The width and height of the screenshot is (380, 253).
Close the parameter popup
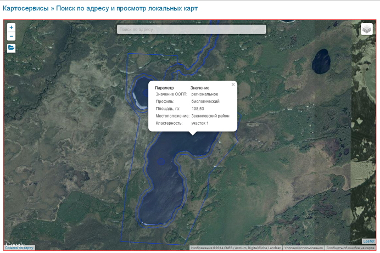tap(233, 85)
